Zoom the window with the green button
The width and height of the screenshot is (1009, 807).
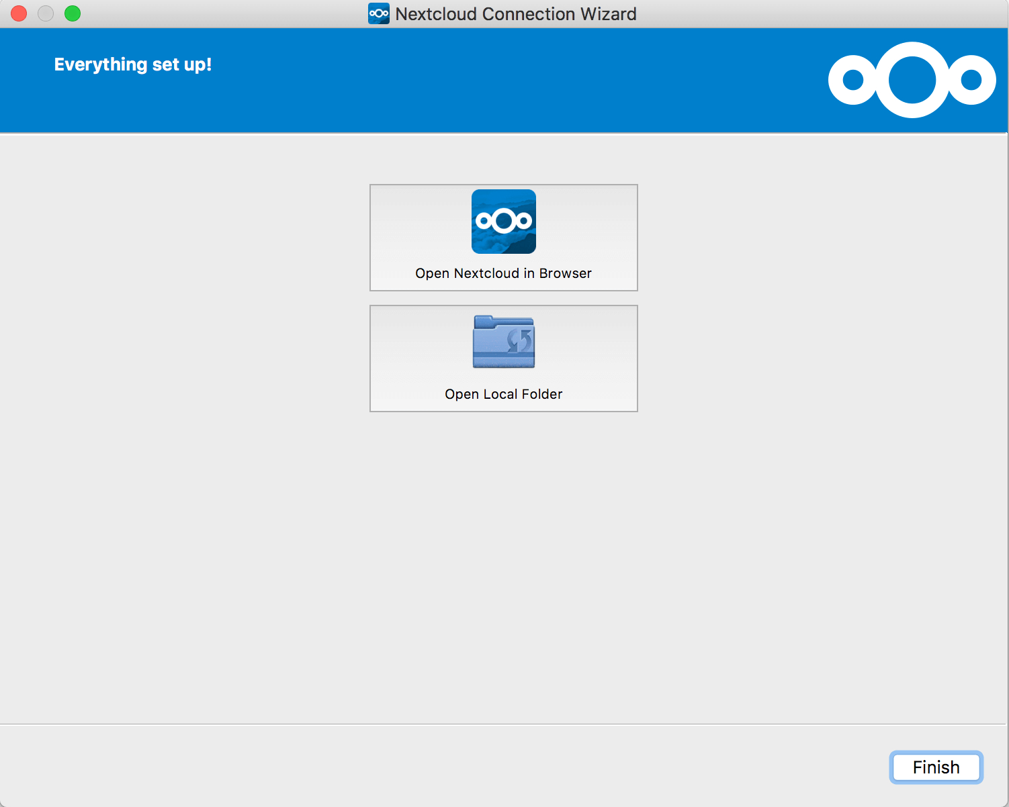[73, 13]
